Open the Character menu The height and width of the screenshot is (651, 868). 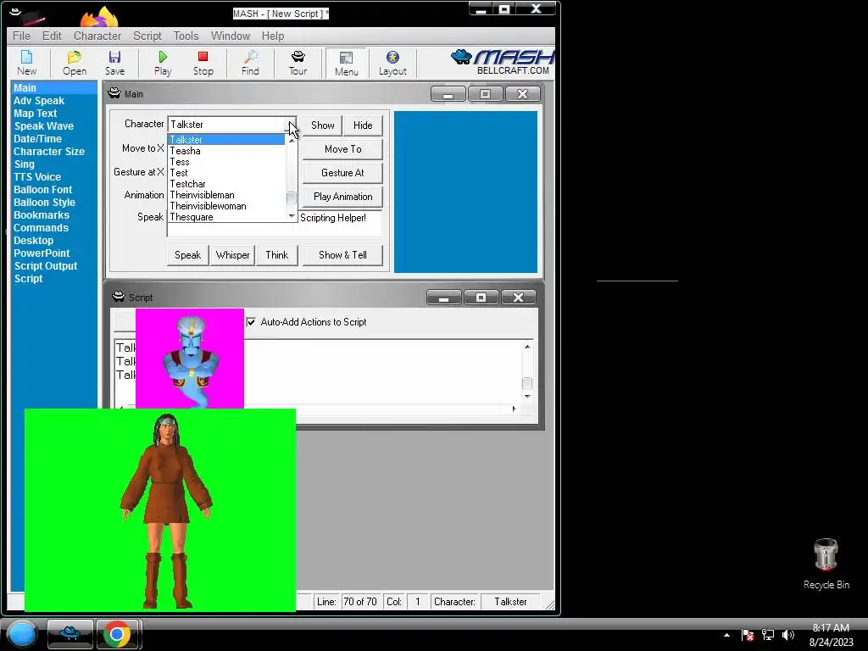pos(97,36)
